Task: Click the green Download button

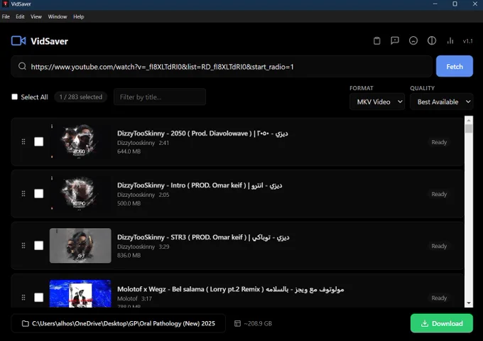Action: (441, 323)
